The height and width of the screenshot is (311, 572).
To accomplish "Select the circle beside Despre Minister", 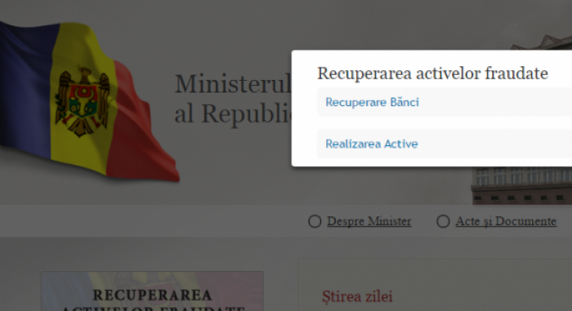I will click(x=315, y=221).
